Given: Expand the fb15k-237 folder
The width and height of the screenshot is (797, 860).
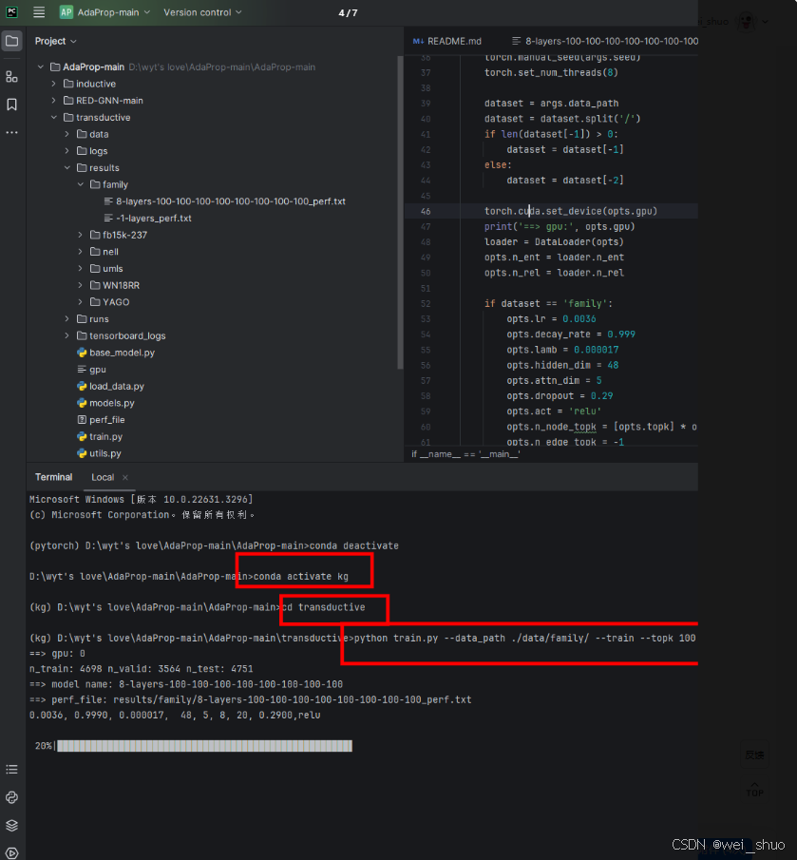Looking at the screenshot, I should coord(80,235).
